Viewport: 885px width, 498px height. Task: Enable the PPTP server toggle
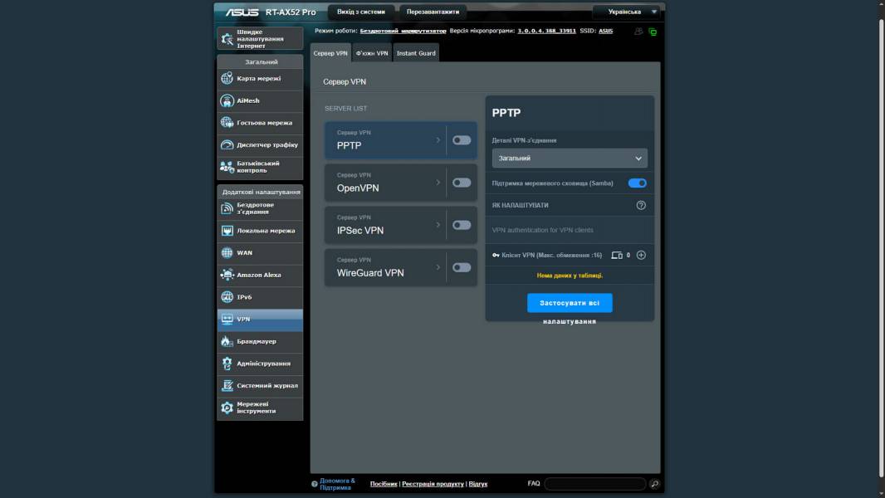click(462, 140)
